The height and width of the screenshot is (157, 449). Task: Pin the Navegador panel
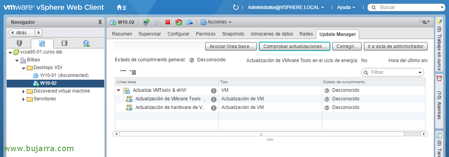[100, 22]
